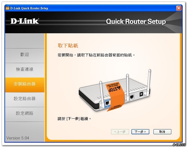Click the app icon in the title bar
This screenshot has height=147, width=187.
[8, 8]
